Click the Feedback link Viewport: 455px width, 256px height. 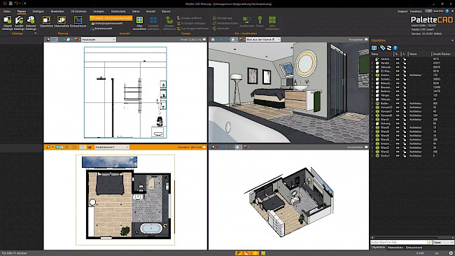[416, 11]
